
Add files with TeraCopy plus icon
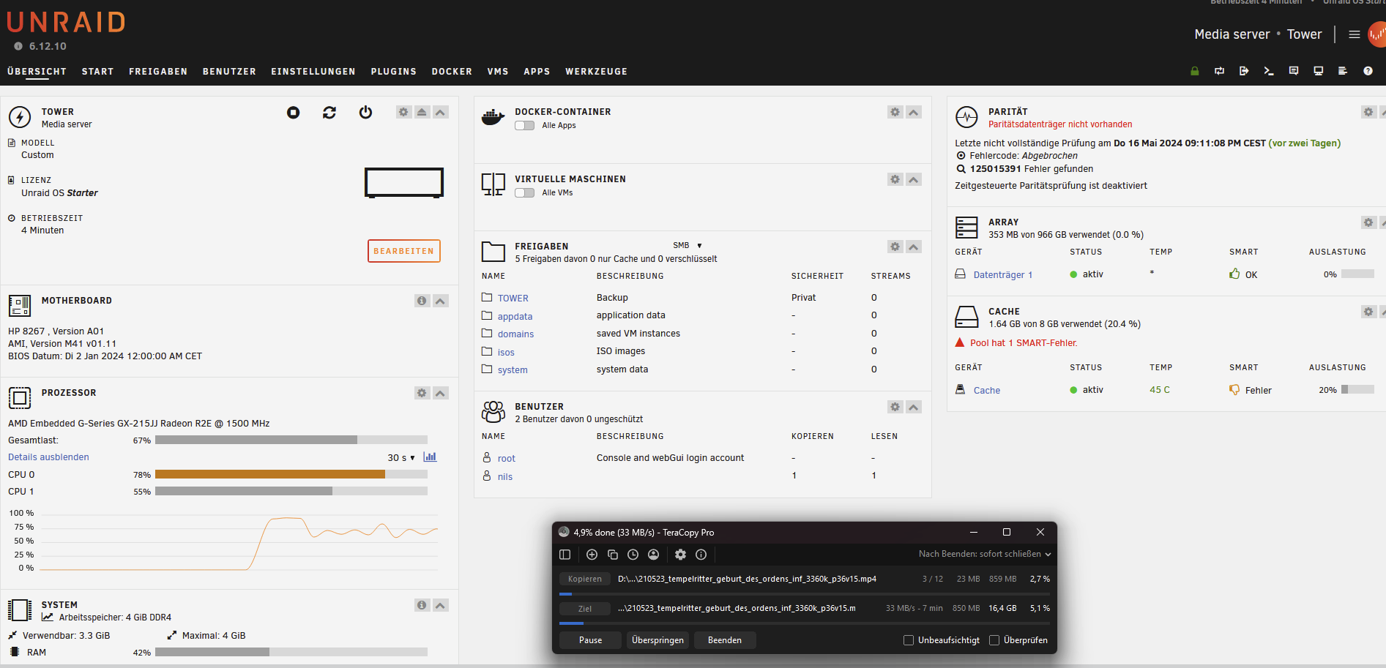[x=592, y=555]
